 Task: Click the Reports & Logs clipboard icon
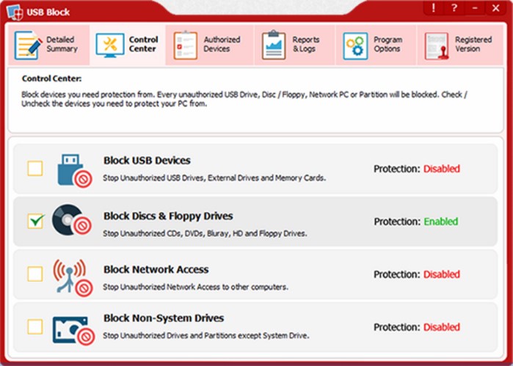tap(274, 45)
